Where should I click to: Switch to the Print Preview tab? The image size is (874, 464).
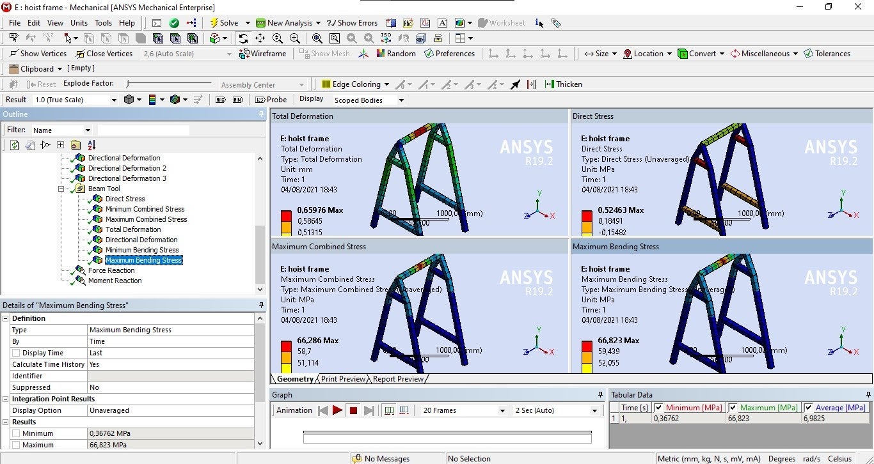(343, 379)
